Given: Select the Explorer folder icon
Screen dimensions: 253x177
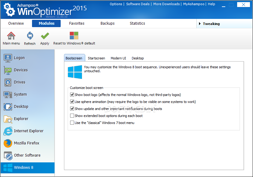Looking at the screenshot, I should 8,119.
